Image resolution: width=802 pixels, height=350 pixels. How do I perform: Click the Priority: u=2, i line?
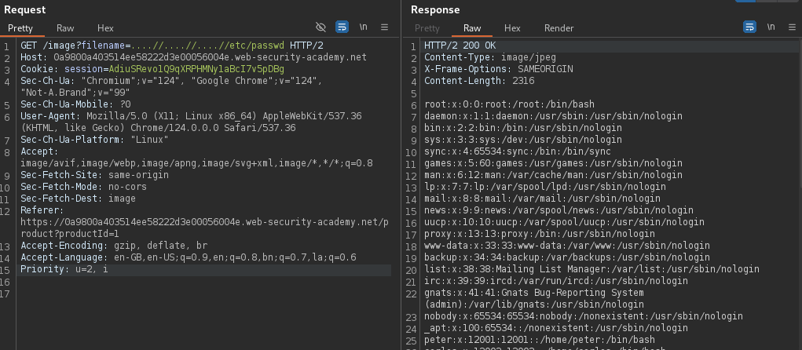pos(64,268)
